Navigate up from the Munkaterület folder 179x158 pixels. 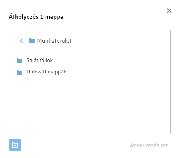point(21,41)
